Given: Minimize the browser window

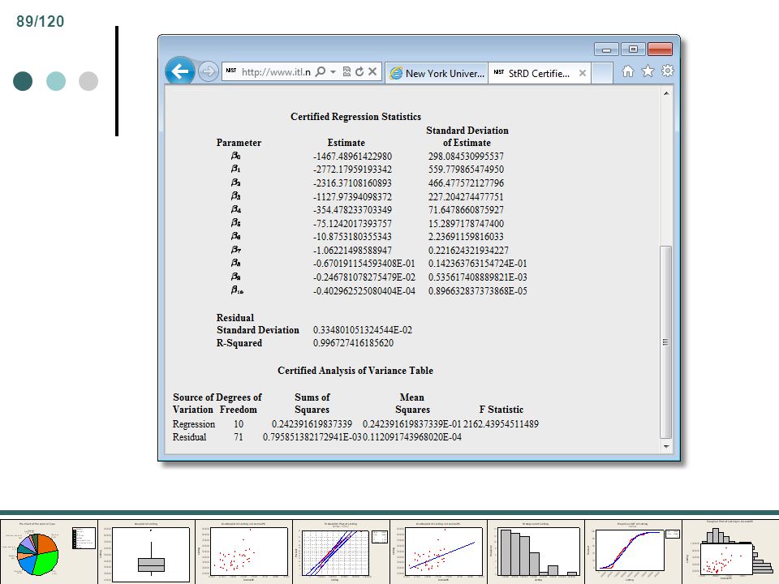Looking at the screenshot, I should pyautogui.click(x=606, y=49).
